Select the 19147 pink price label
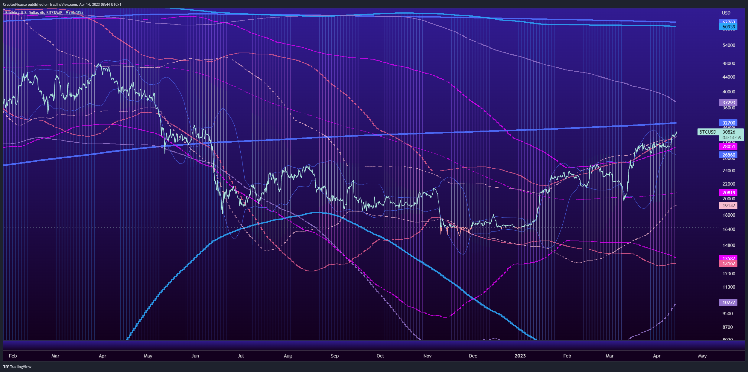Image resolution: width=748 pixels, height=372 pixels. click(728, 206)
